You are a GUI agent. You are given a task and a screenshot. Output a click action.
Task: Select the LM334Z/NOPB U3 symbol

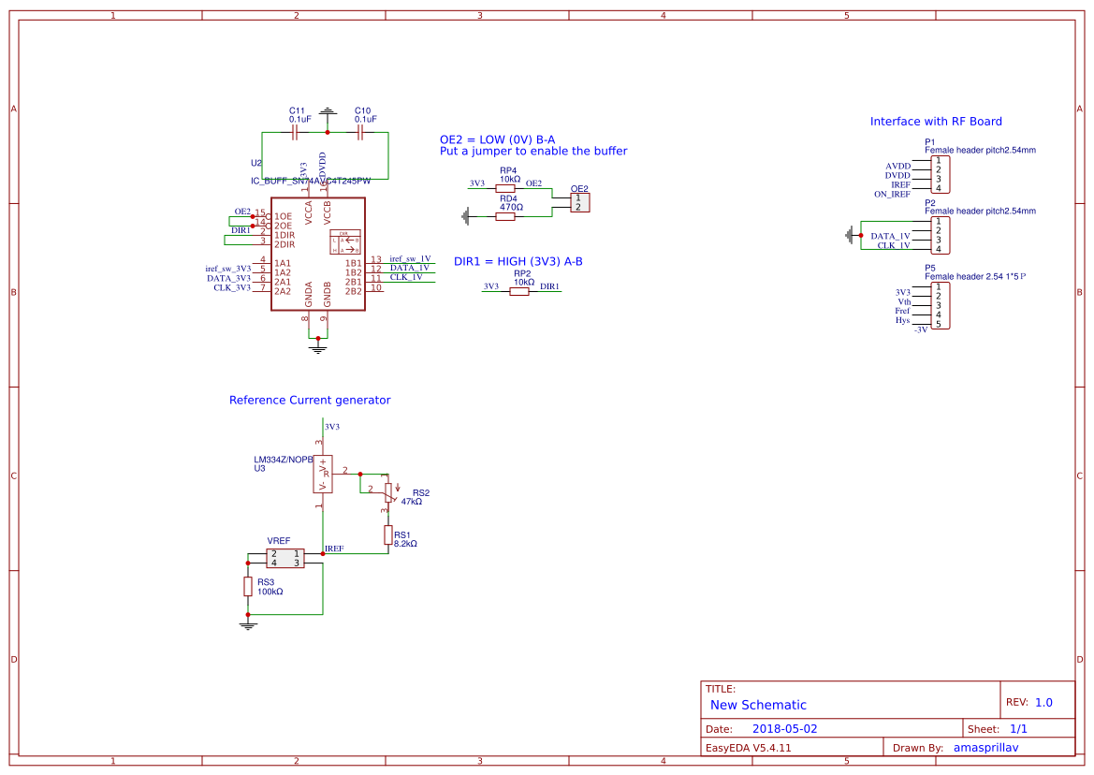[323, 475]
